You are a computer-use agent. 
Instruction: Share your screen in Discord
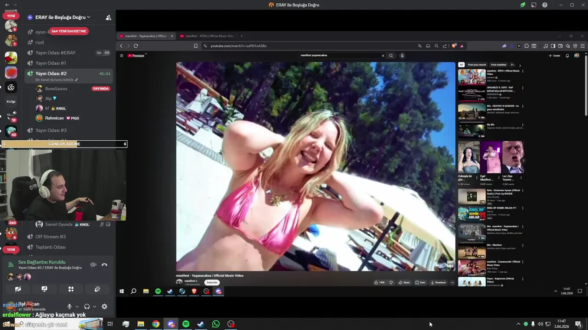click(44, 289)
